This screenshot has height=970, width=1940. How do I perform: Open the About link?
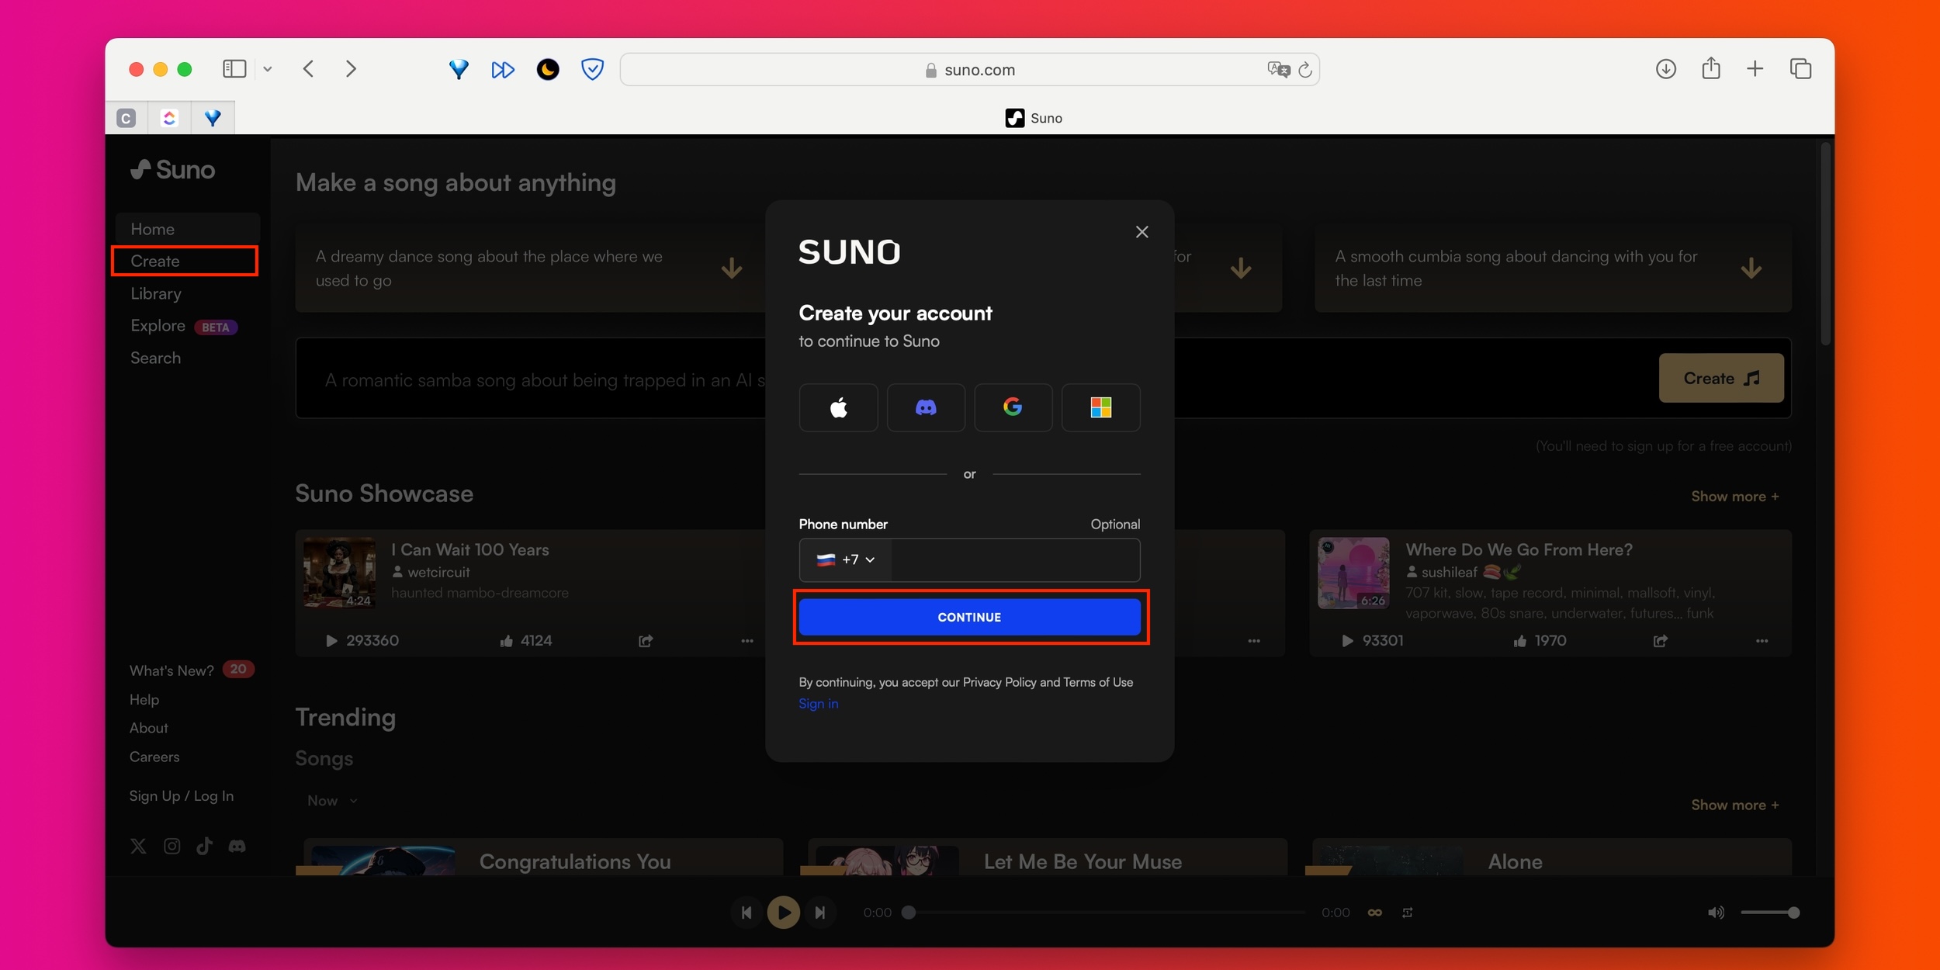click(148, 728)
